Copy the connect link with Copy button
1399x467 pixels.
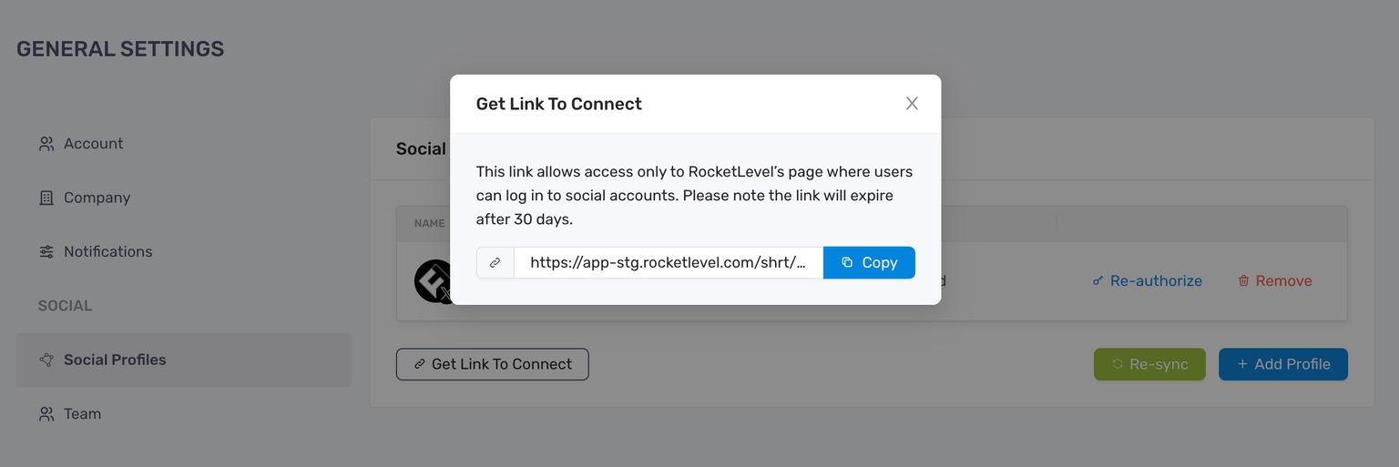[869, 262]
